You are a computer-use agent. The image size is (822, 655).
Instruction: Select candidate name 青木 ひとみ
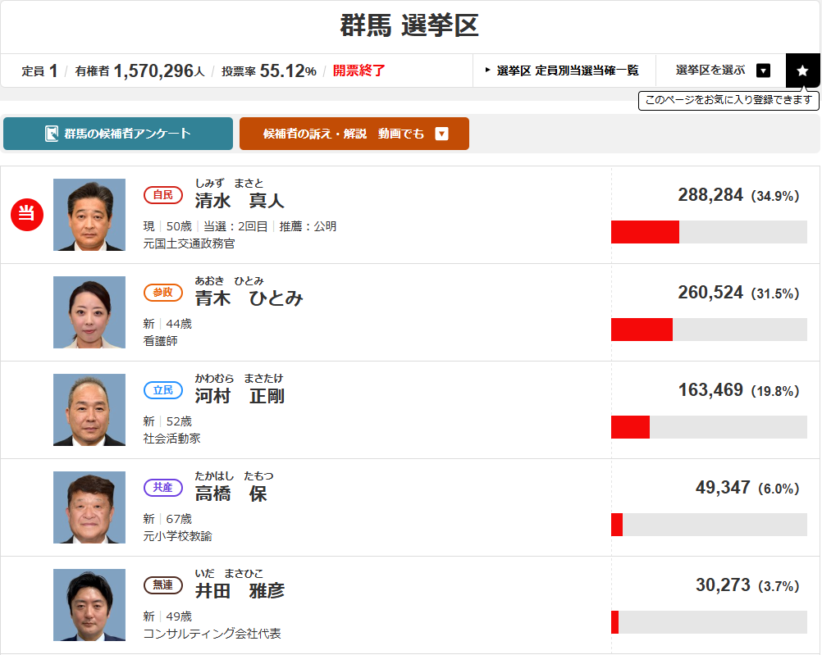(x=249, y=298)
